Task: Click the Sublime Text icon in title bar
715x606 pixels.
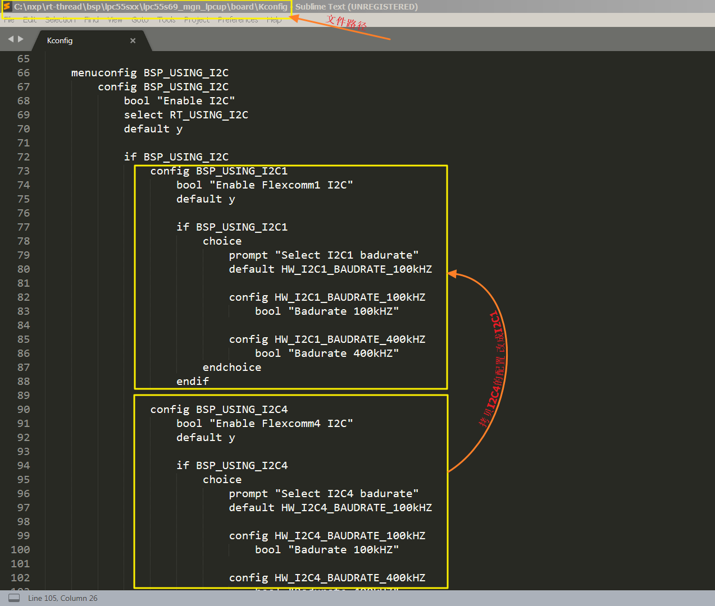Action: click(x=7, y=7)
